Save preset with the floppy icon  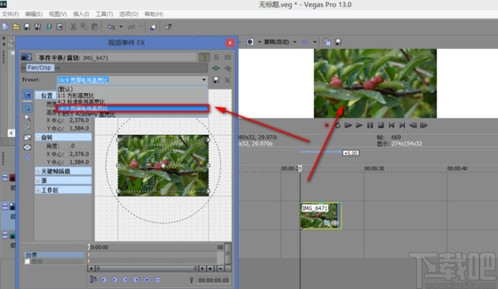(216, 80)
